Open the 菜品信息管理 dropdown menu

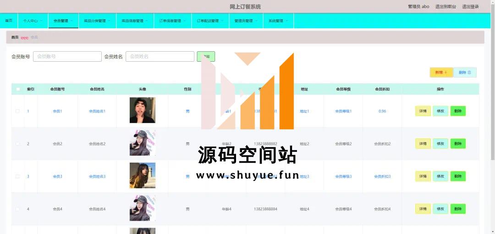point(135,21)
